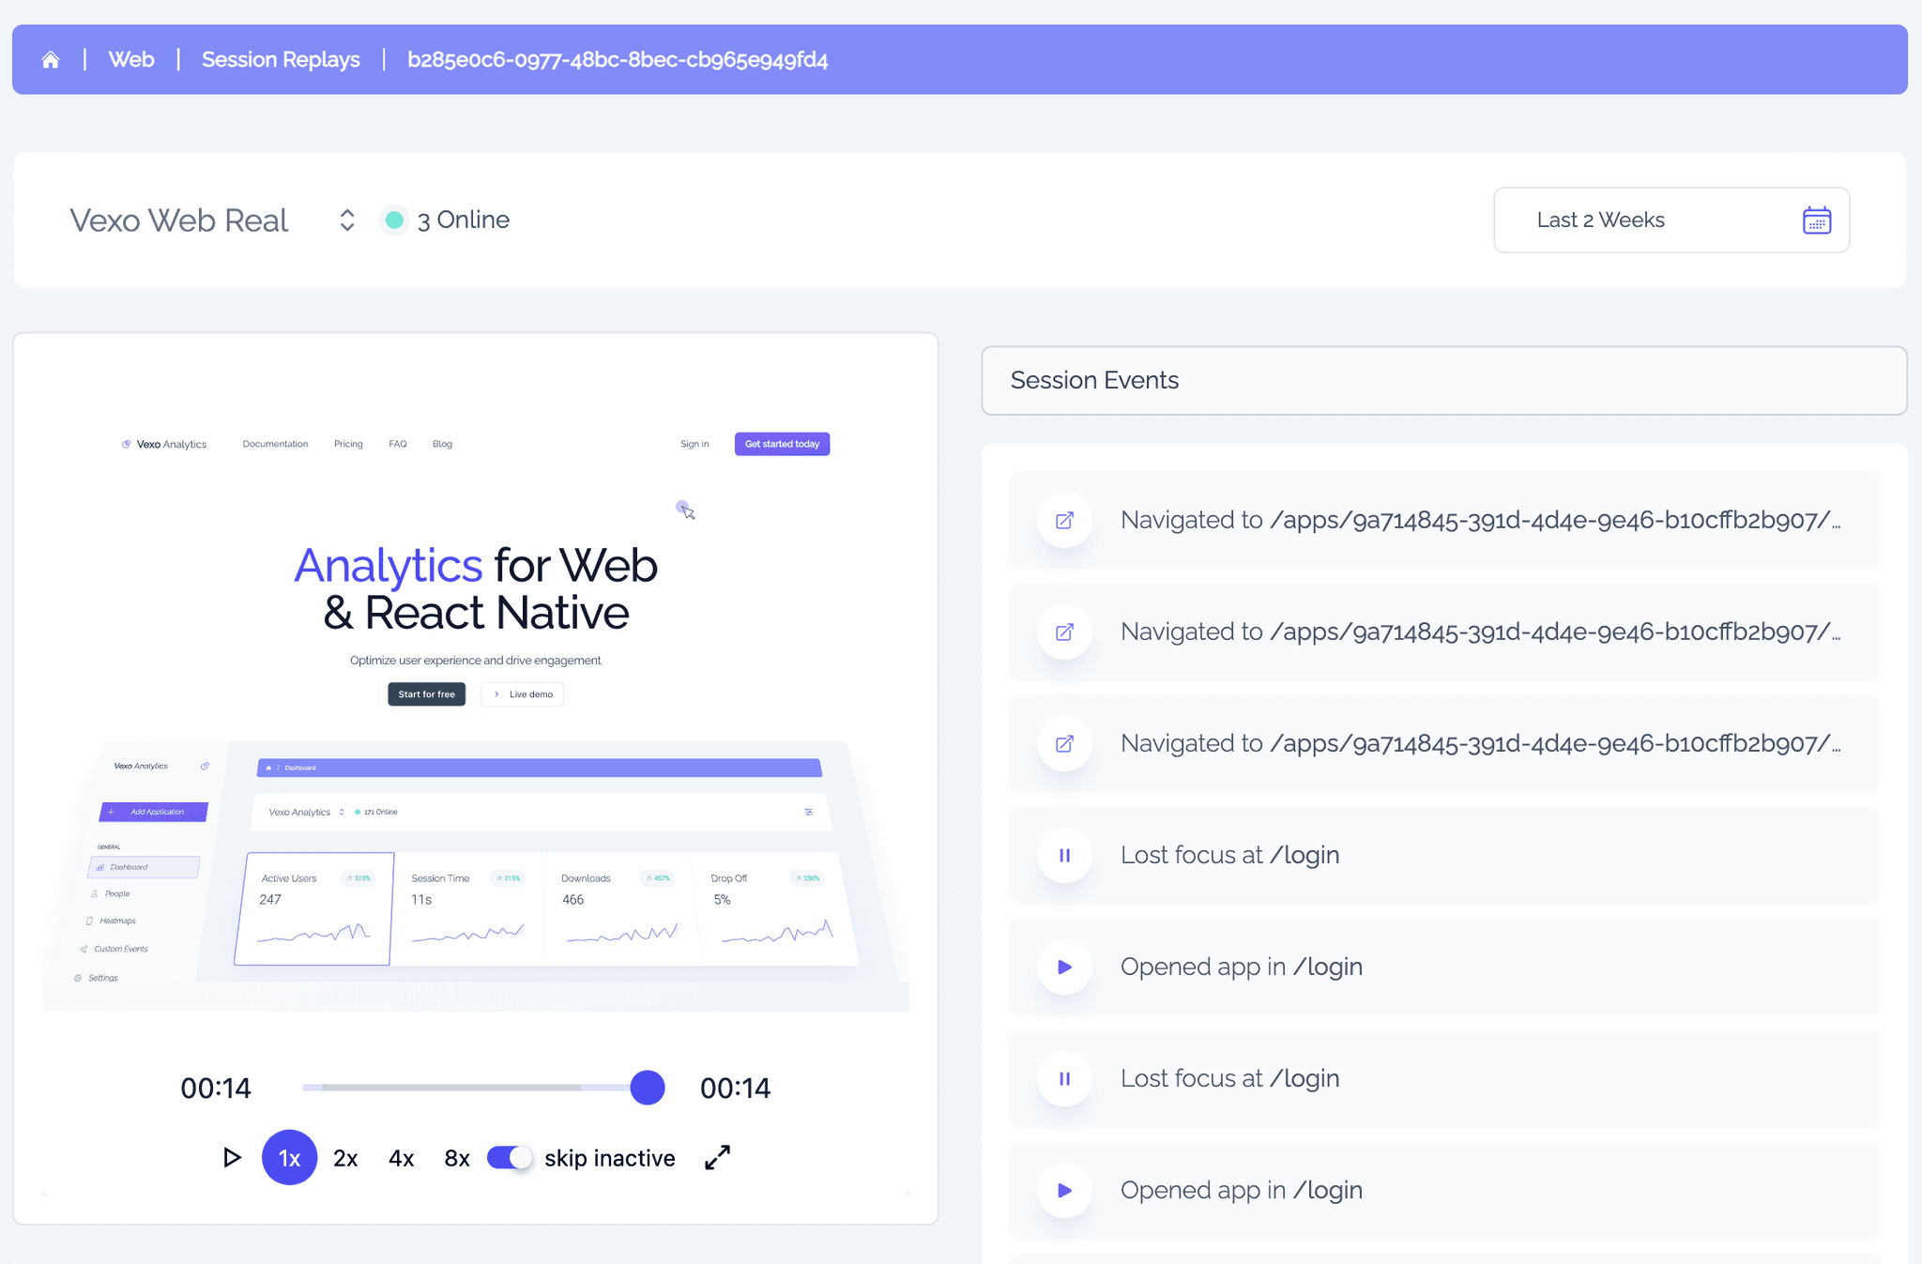1922x1264 pixels.
Task: Choose 4x playback speed option
Action: coord(401,1158)
